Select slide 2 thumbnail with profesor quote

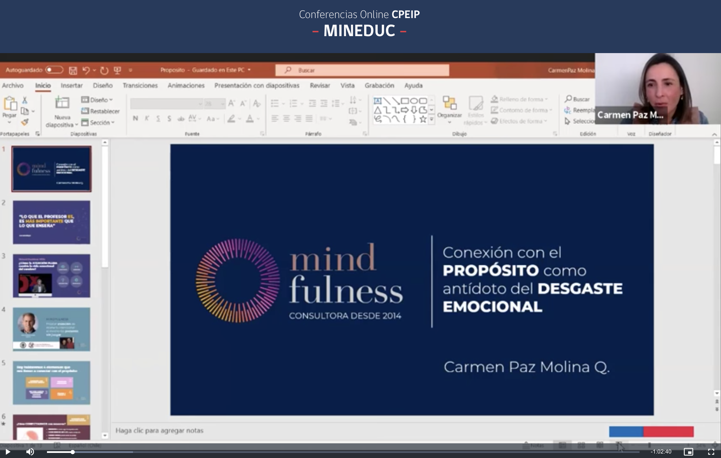pos(51,222)
